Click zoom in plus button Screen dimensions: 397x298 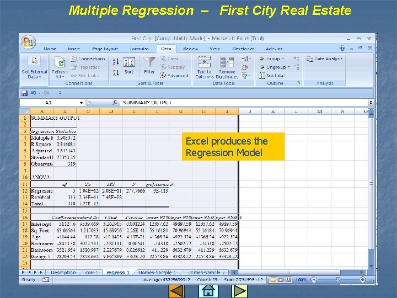(363, 279)
